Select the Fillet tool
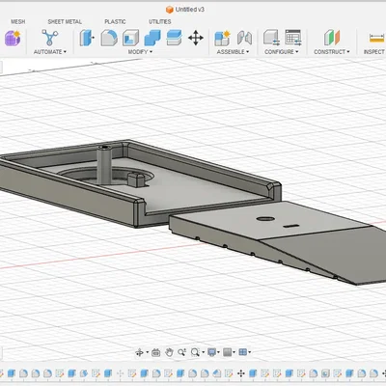The width and height of the screenshot is (386, 386). (x=109, y=38)
